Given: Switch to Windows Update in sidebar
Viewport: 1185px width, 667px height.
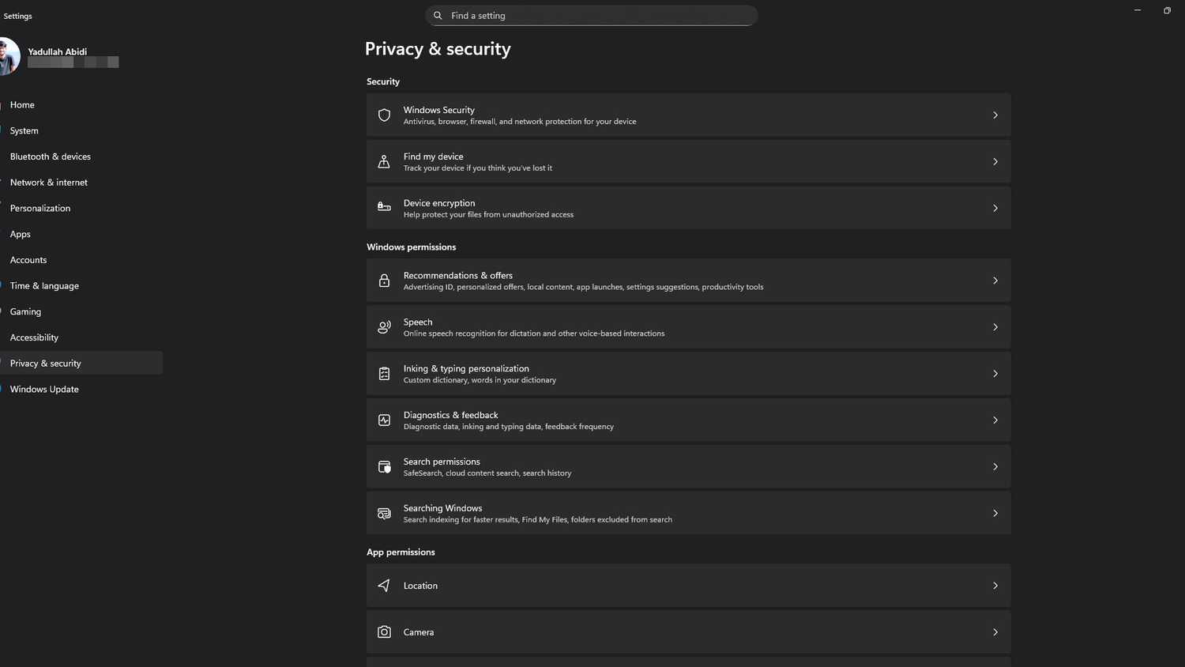Looking at the screenshot, I should [44, 389].
